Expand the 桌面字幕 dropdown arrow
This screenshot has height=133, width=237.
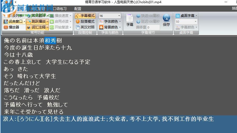[196, 16]
